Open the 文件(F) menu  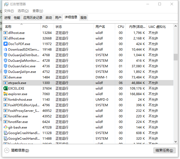(9, 11)
